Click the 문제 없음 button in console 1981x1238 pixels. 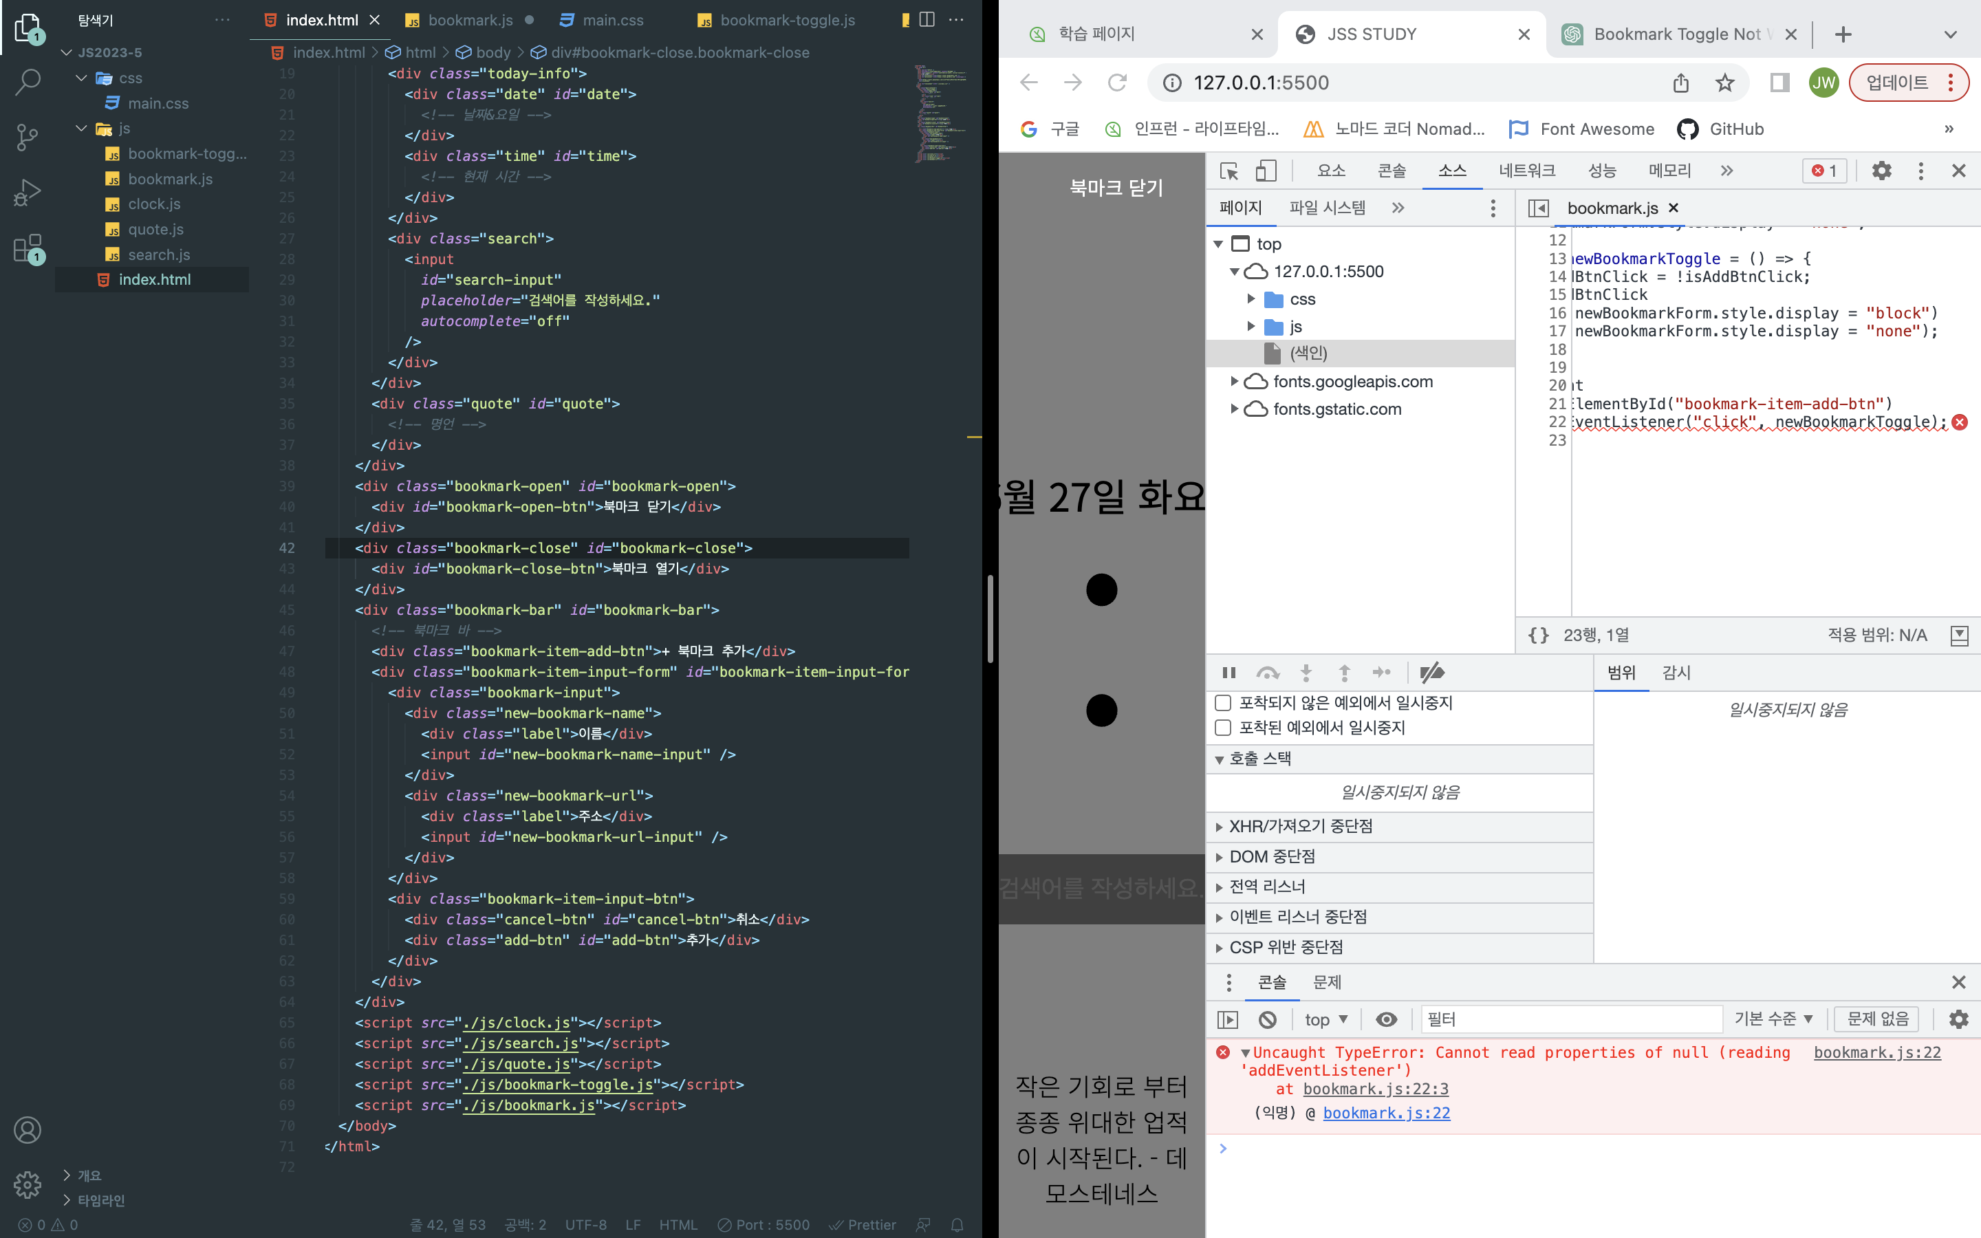pyautogui.click(x=1877, y=1019)
